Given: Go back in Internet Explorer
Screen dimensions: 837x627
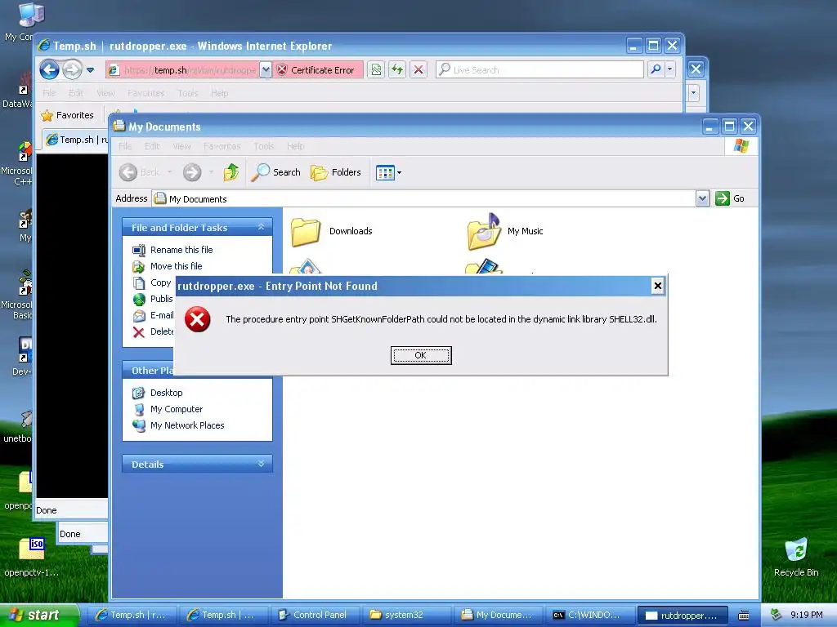Looking at the screenshot, I should (x=49, y=70).
